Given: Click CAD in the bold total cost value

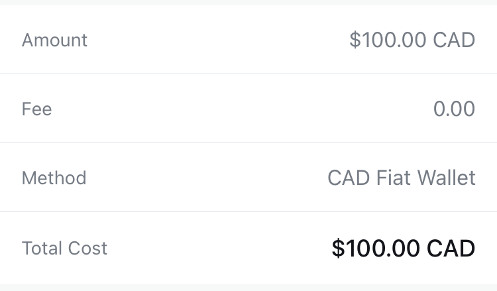Looking at the screenshot, I should click(451, 249).
